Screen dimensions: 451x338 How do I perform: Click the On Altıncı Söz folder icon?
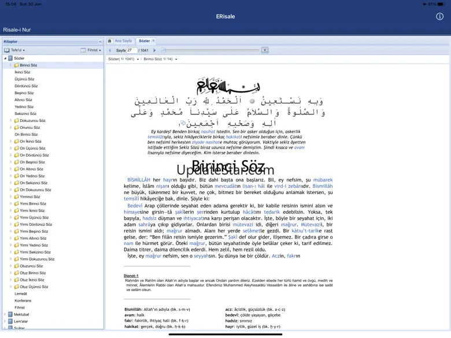click(17, 169)
